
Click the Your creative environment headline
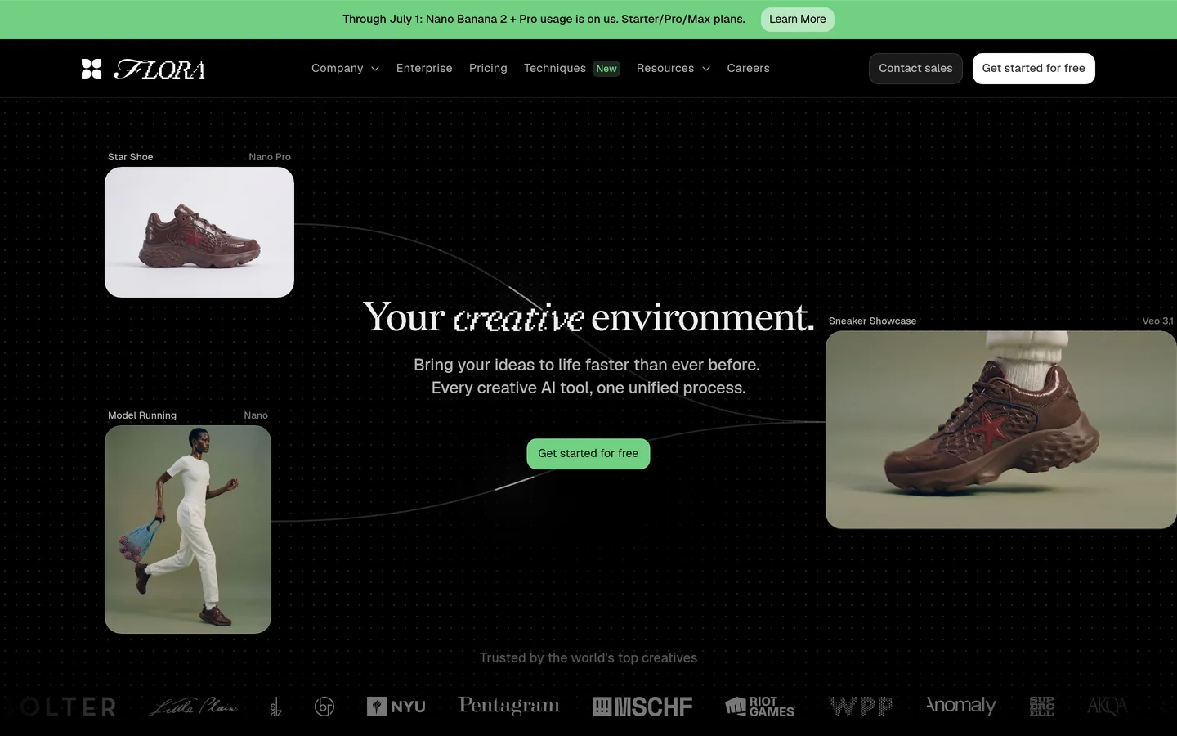(588, 317)
